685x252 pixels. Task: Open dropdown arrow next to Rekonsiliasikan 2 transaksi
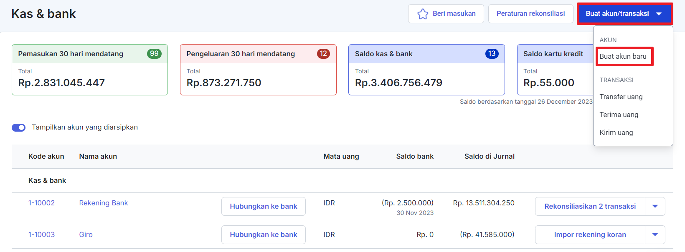pyautogui.click(x=655, y=206)
